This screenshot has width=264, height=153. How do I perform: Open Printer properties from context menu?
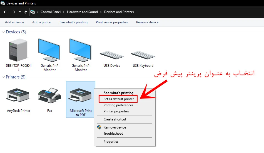[x=116, y=111]
